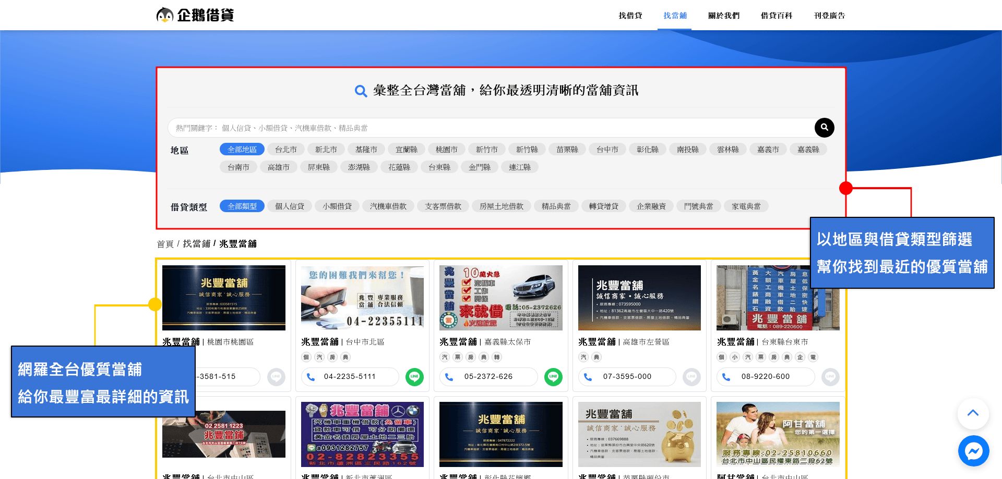Filter loan type by 門號典當
Screen dimensions: 1002x479
click(x=699, y=206)
